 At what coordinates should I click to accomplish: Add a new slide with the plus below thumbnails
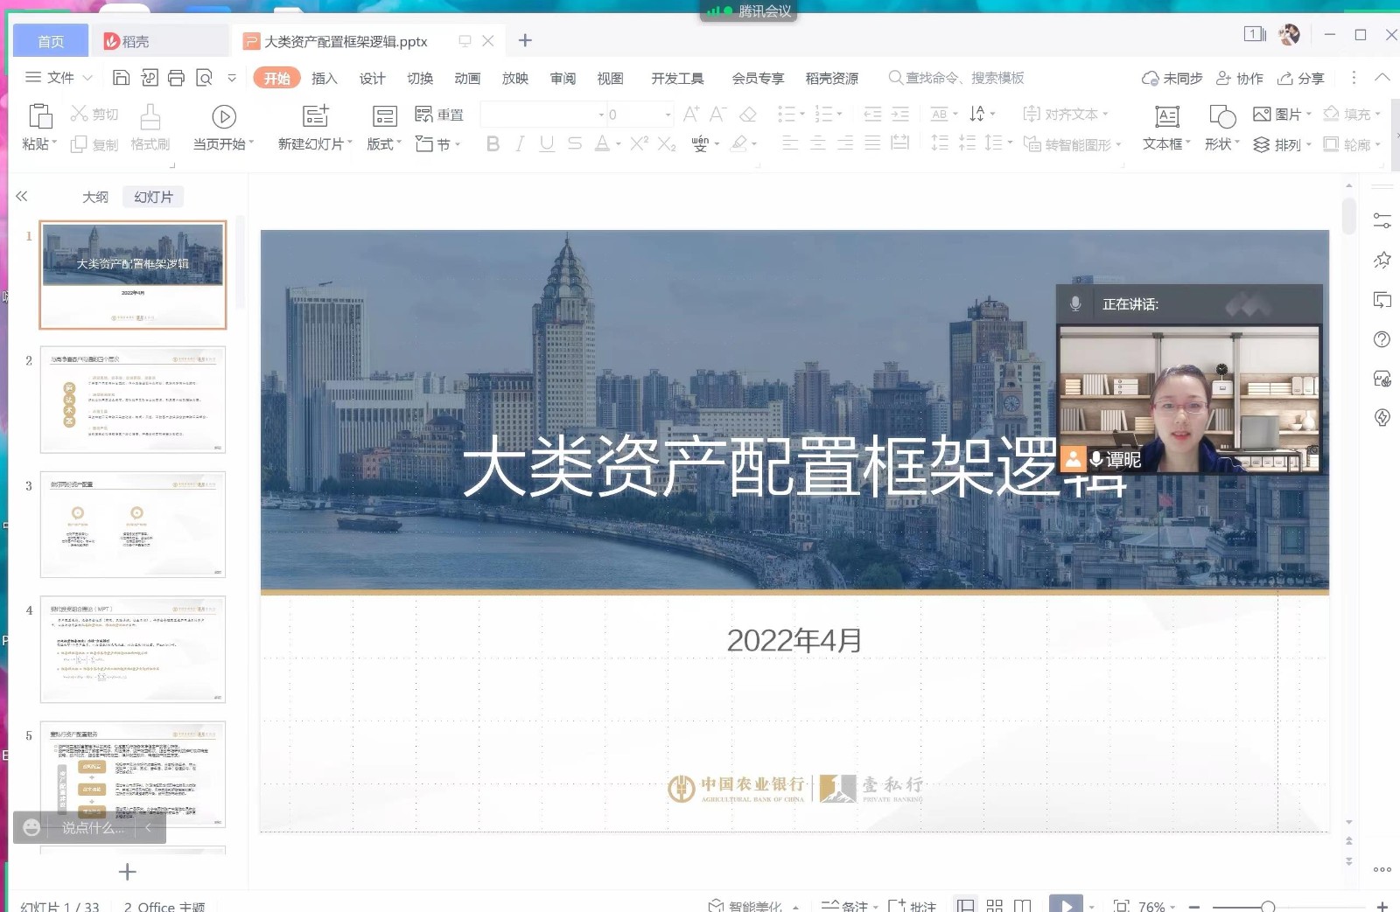[x=128, y=872]
